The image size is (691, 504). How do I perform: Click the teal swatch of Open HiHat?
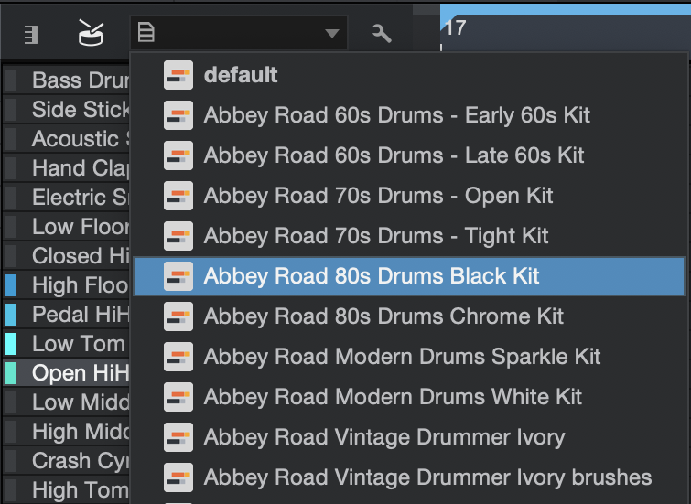click(10, 373)
